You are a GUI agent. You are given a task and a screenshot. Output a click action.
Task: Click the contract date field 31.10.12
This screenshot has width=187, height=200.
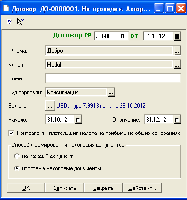click(158, 36)
